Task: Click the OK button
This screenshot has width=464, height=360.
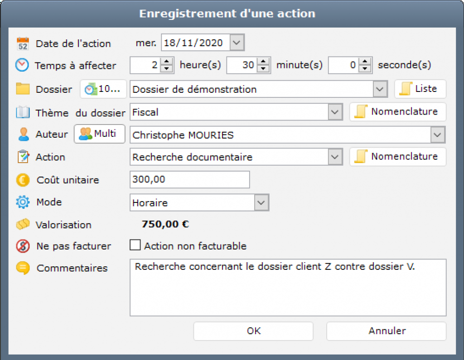Action: [x=253, y=331]
